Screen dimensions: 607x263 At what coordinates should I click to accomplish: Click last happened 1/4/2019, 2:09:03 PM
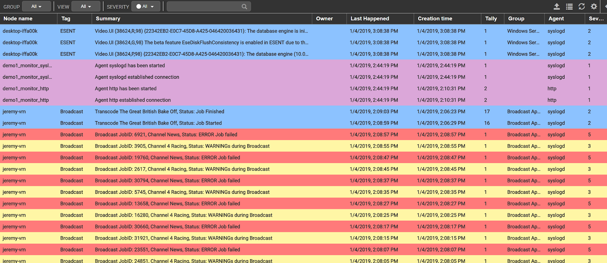point(374,112)
